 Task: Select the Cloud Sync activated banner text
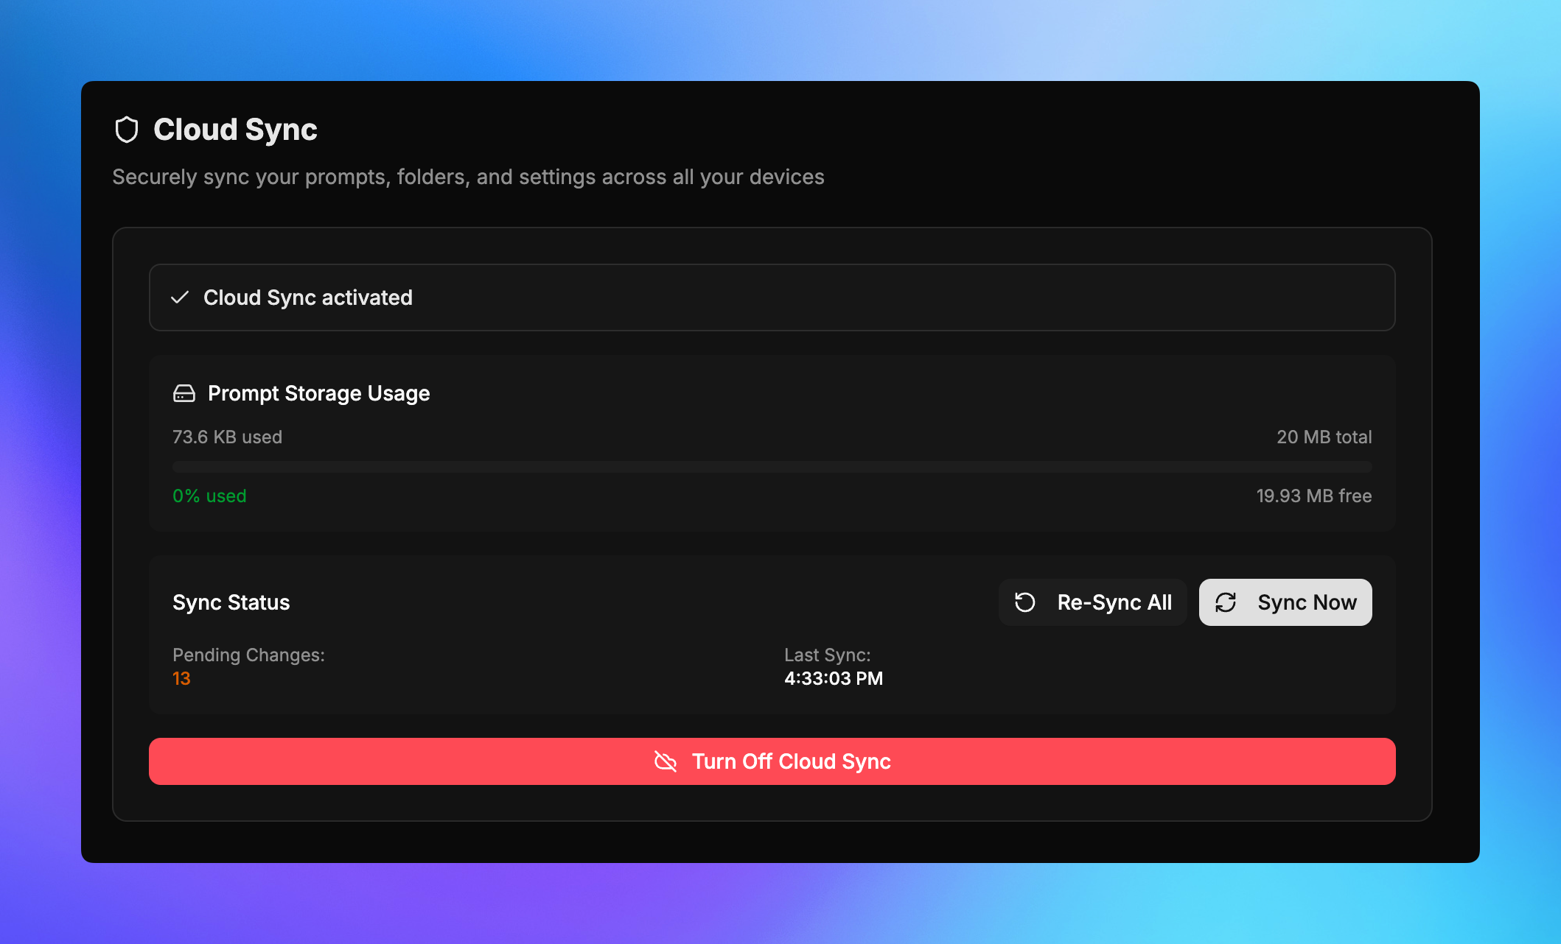[307, 297]
